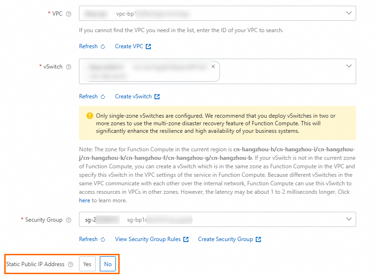This screenshot has height=277, width=376.
Task: Click the empty area of the vSwitch multi-select field
Action: point(283,71)
